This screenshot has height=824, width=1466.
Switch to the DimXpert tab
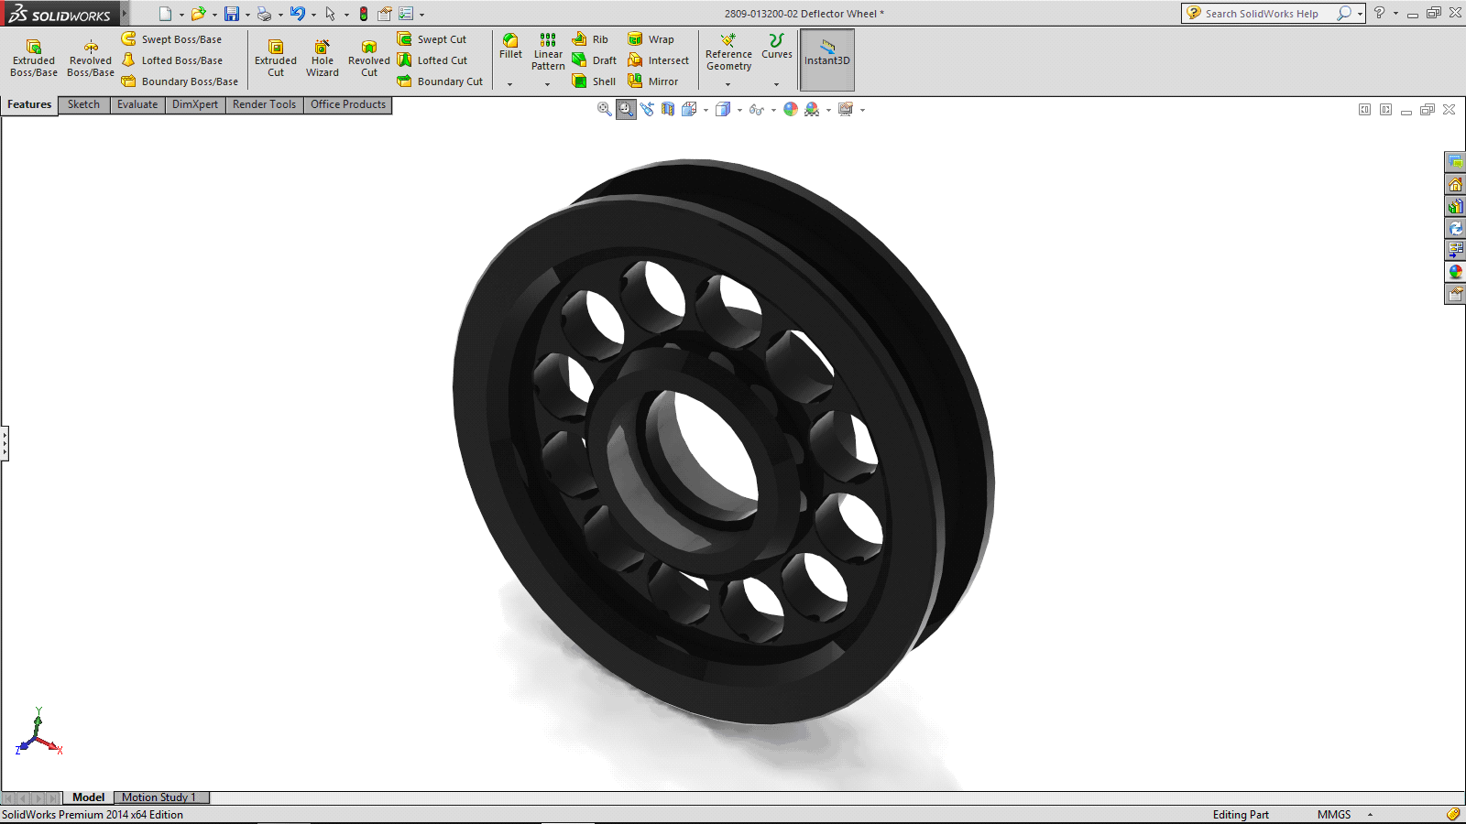(x=195, y=104)
